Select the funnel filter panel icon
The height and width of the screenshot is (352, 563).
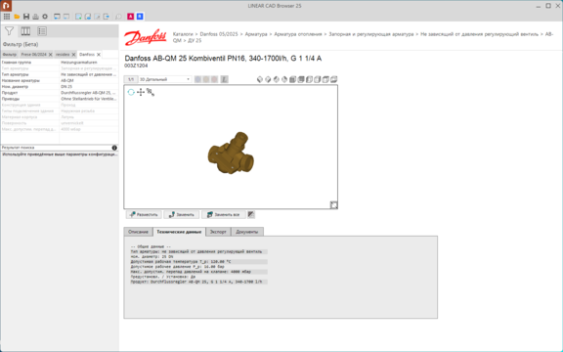click(9, 31)
